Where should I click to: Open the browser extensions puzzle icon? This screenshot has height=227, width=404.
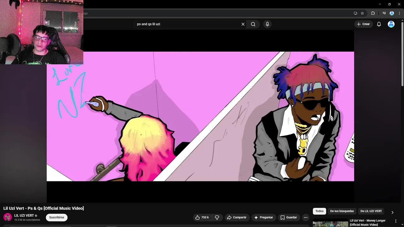coord(373,13)
